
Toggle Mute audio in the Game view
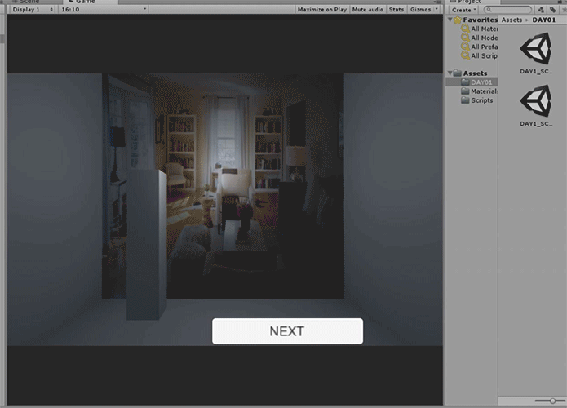point(367,10)
